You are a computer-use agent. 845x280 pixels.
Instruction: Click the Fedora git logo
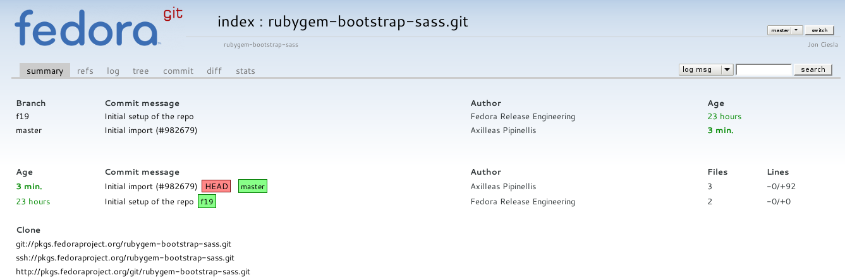coord(98,28)
